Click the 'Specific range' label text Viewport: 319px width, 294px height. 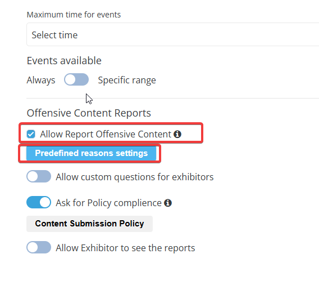(x=127, y=80)
